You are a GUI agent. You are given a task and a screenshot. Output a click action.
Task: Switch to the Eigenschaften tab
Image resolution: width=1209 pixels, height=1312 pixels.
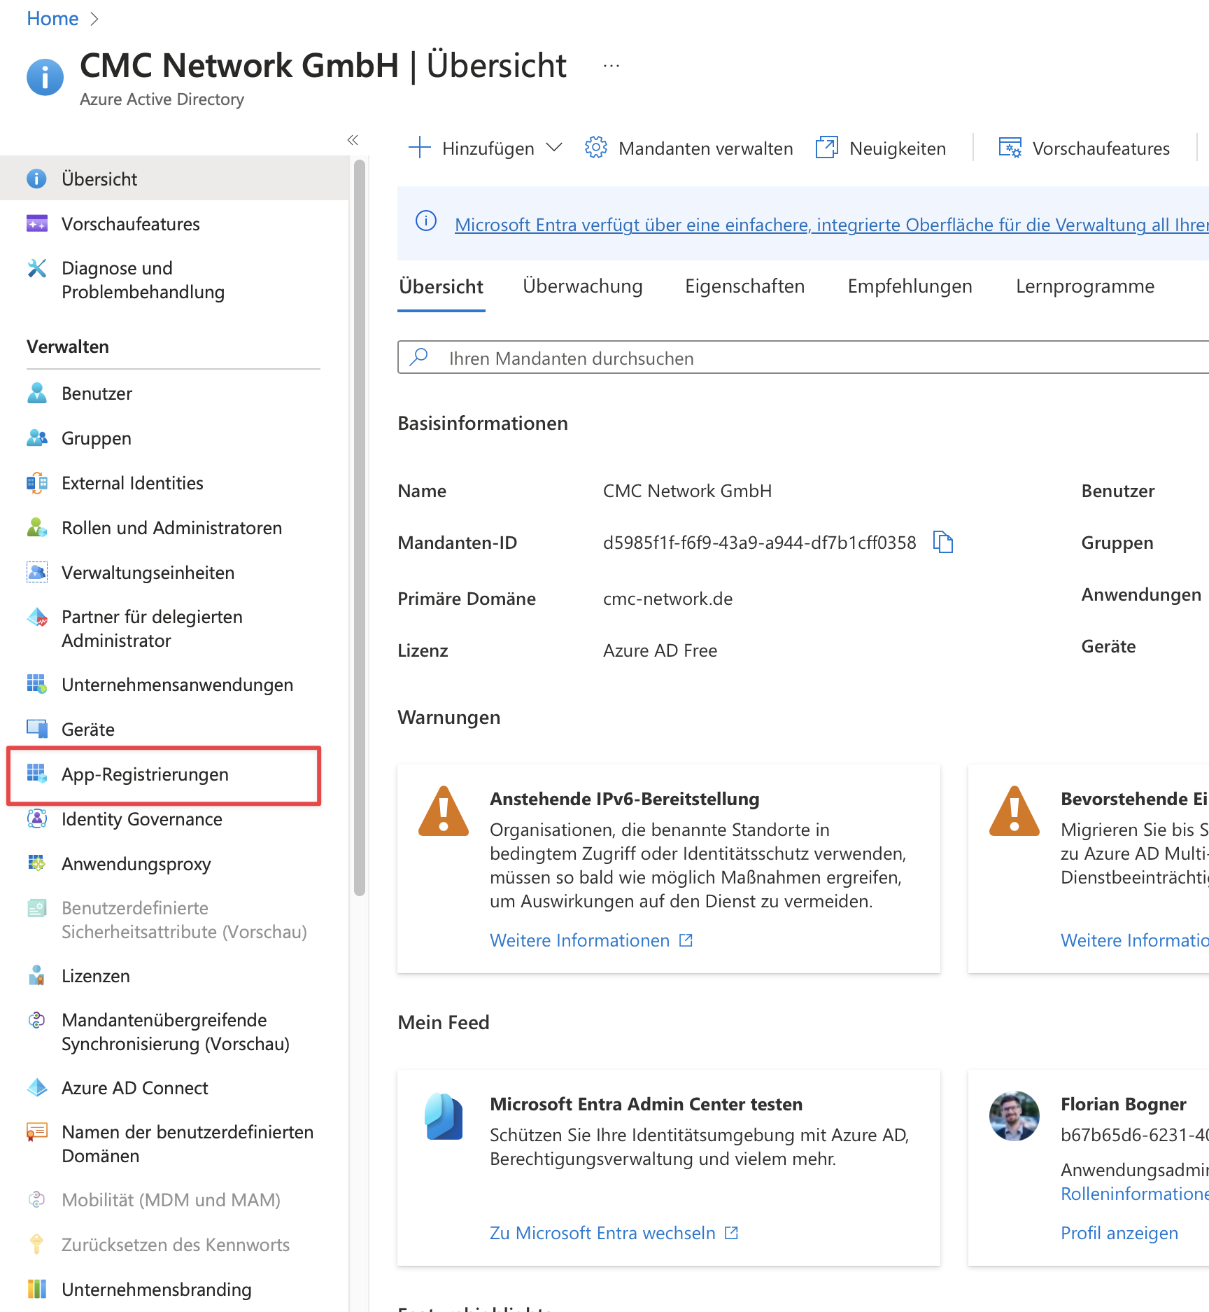pos(744,286)
